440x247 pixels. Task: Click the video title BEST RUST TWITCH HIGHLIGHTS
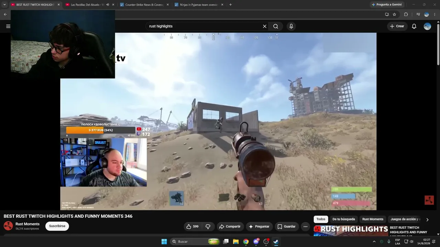(x=68, y=216)
